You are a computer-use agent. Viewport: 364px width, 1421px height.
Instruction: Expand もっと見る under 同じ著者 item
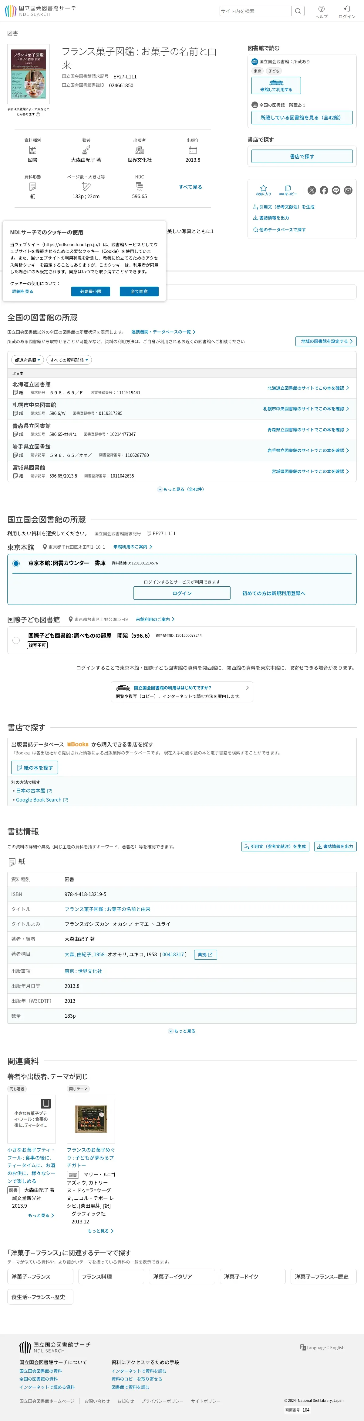[x=41, y=1215]
